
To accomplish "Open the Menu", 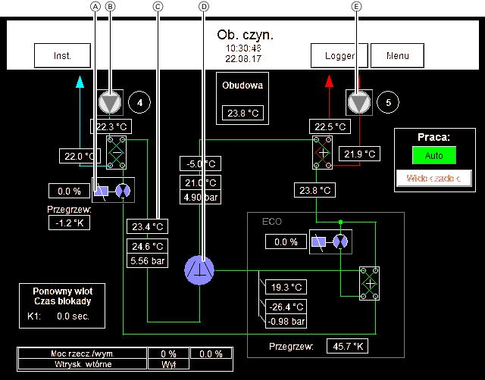I will [x=397, y=55].
